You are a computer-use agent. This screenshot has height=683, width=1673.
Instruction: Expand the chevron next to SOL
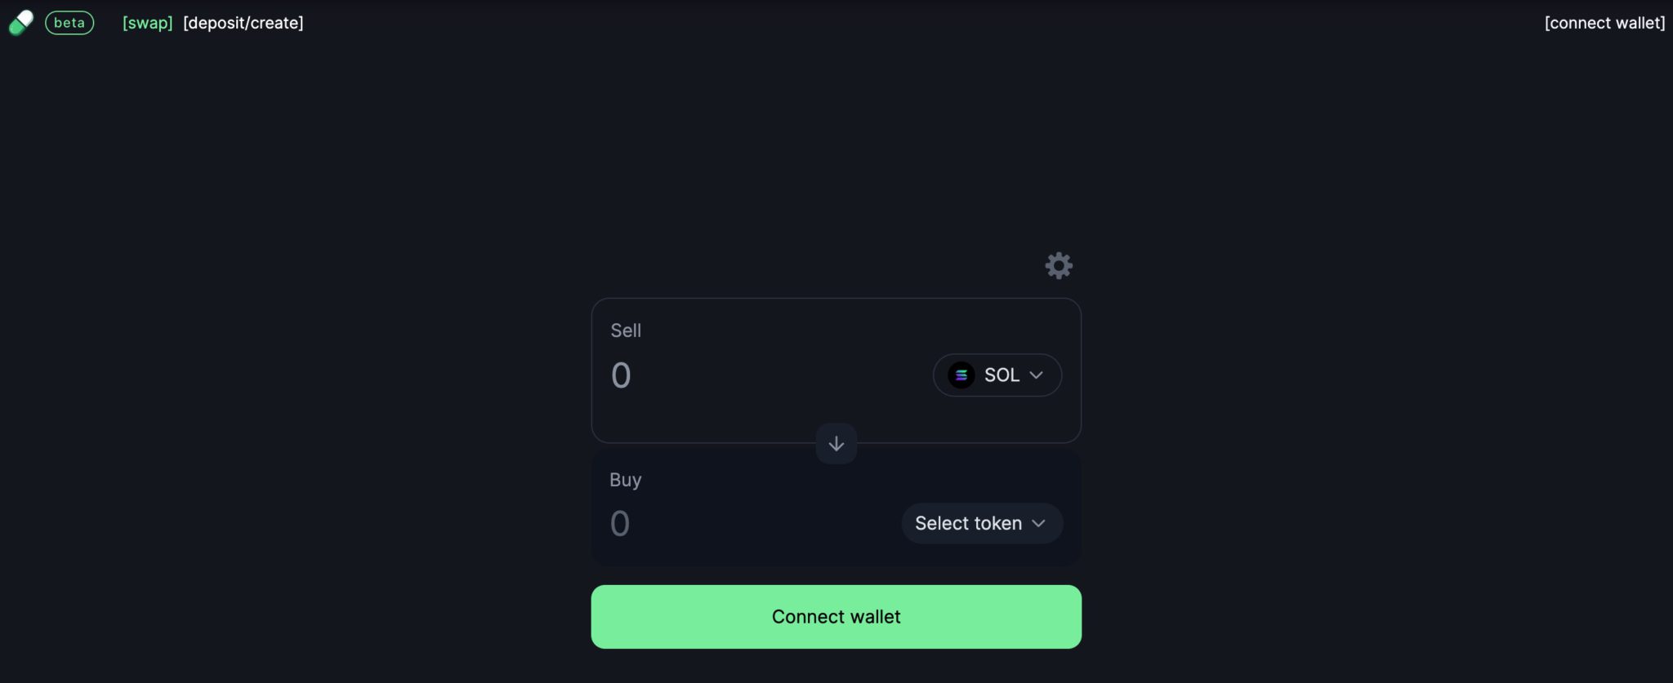pyautogui.click(x=1037, y=375)
